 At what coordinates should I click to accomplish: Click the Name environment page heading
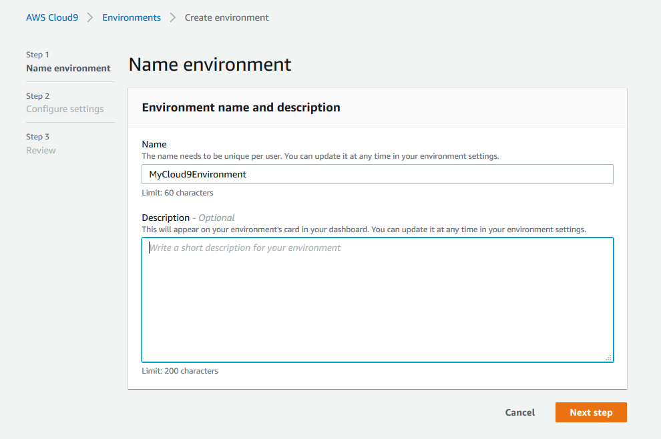click(x=210, y=65)
